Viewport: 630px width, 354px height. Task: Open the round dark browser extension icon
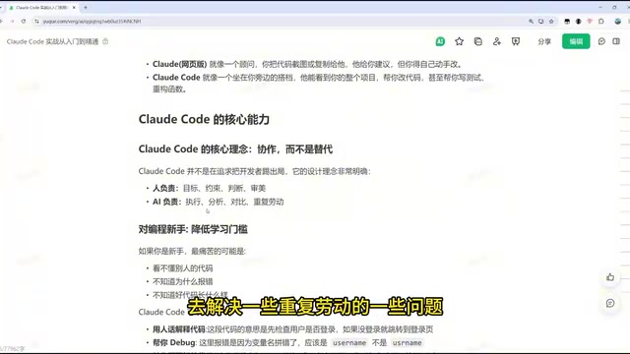[x=578, y=22]
